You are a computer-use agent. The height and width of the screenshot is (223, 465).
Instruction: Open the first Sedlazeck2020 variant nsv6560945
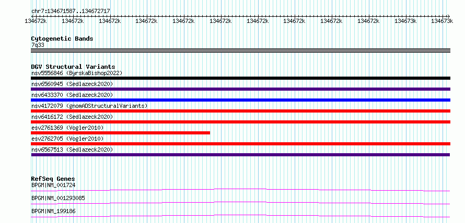pos(72,84)
